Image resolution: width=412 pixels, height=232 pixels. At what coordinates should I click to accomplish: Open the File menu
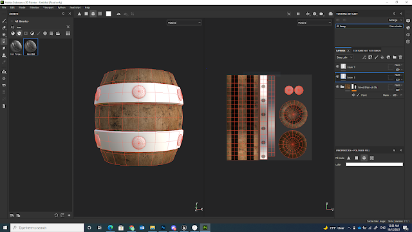coord(4,8)
